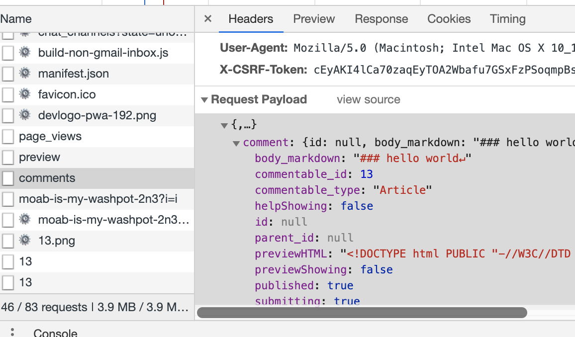
Task: Select the moab-is-my-washpot-2n3?i=i request
Action: point(98,199)
